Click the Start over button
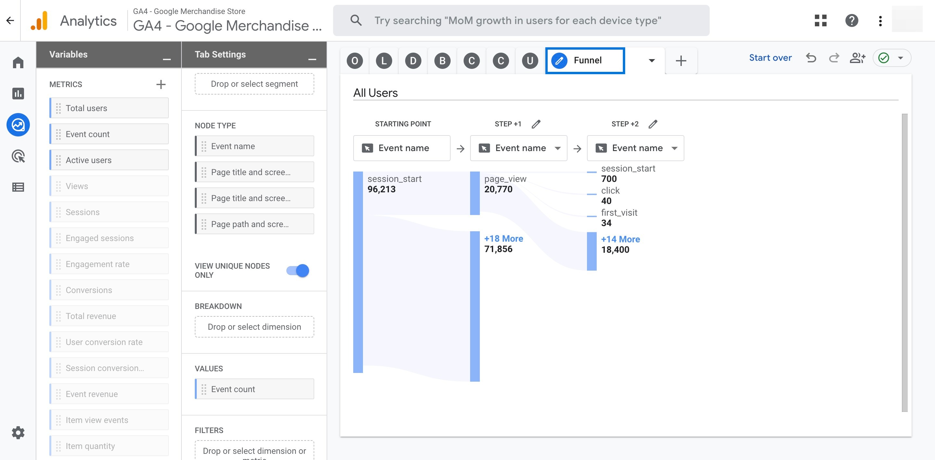 click(770, 57)
